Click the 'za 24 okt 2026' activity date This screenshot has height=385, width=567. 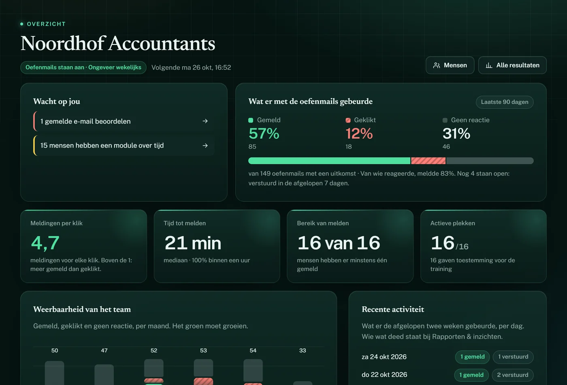pyautogui.click(x=384, y=357)
